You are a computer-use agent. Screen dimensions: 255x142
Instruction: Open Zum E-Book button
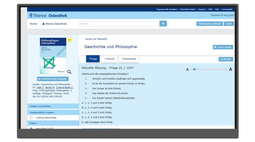223,47
